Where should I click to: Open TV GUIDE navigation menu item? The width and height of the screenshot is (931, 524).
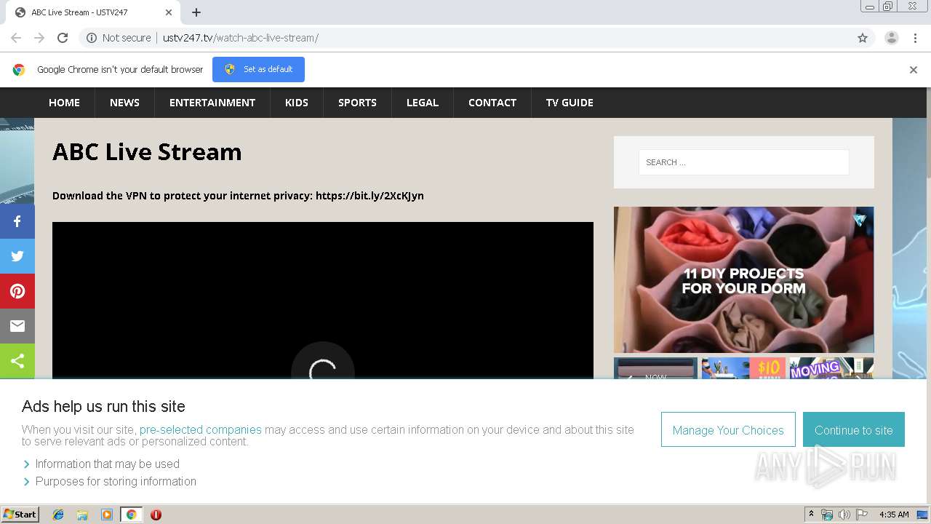(570, 103)
